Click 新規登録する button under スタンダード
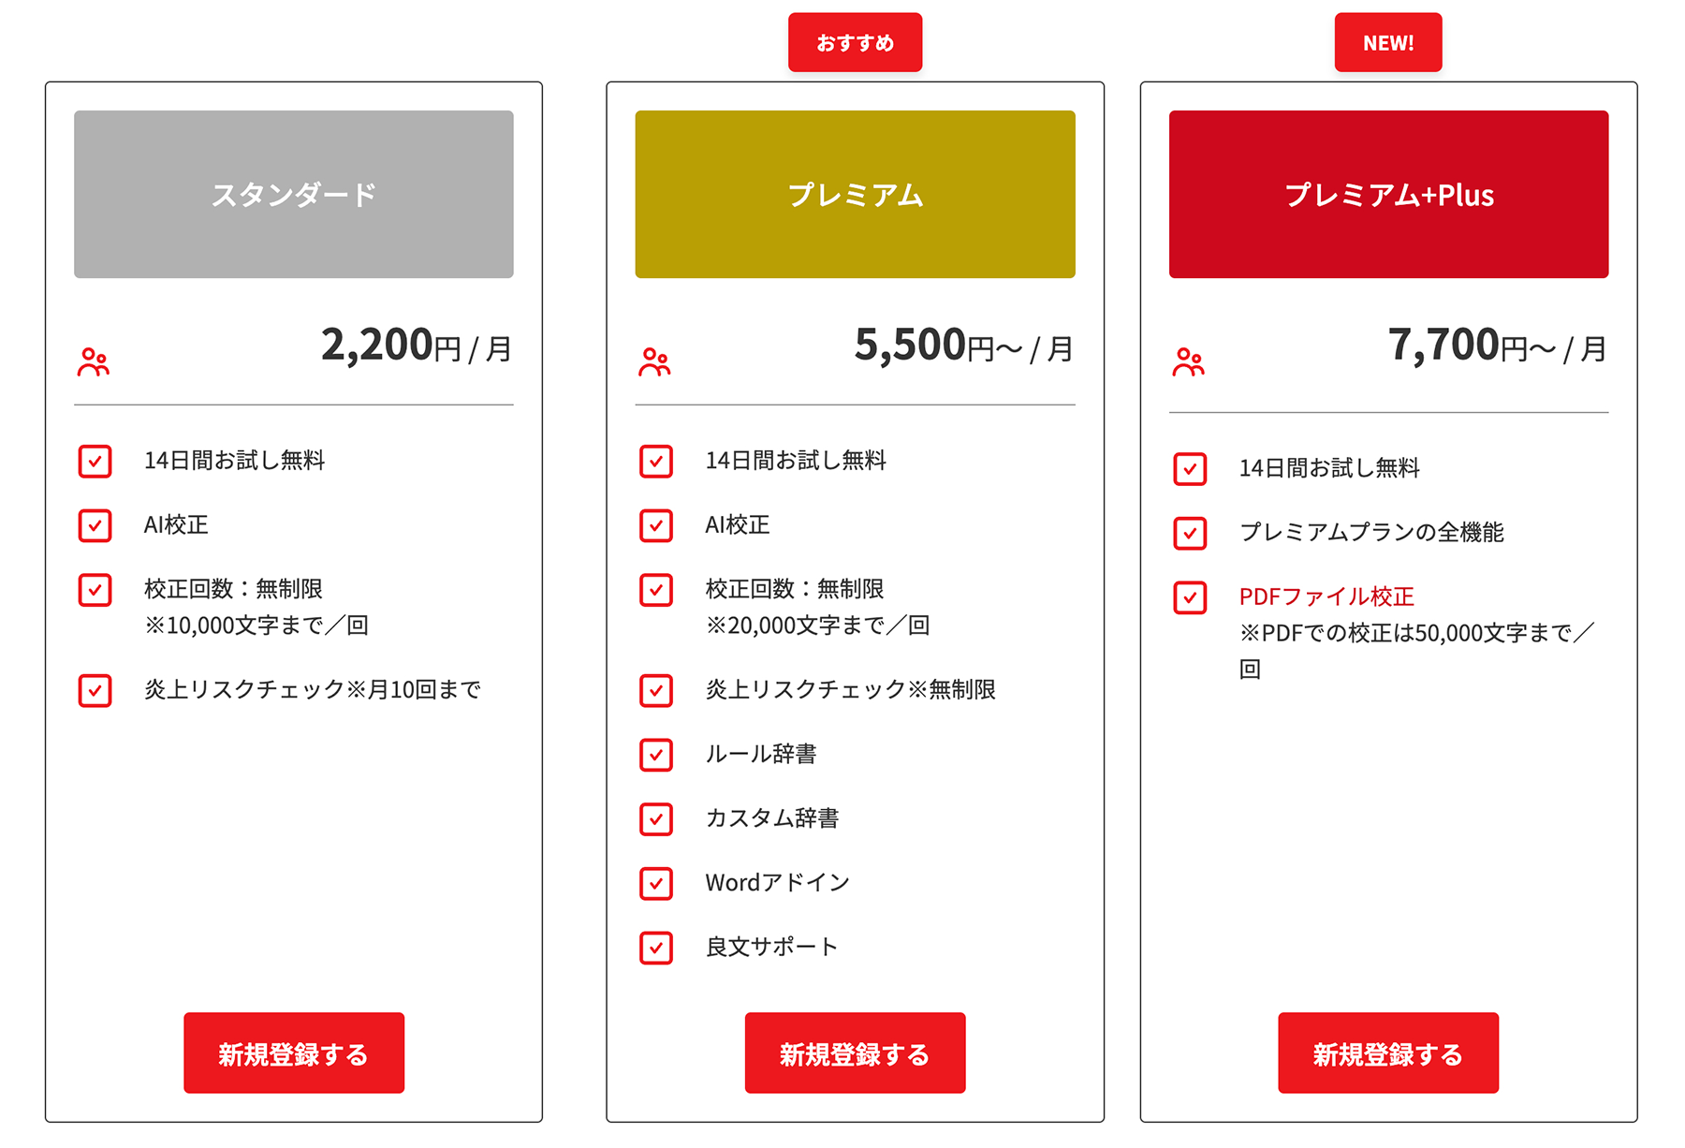 click(294, 1053)
